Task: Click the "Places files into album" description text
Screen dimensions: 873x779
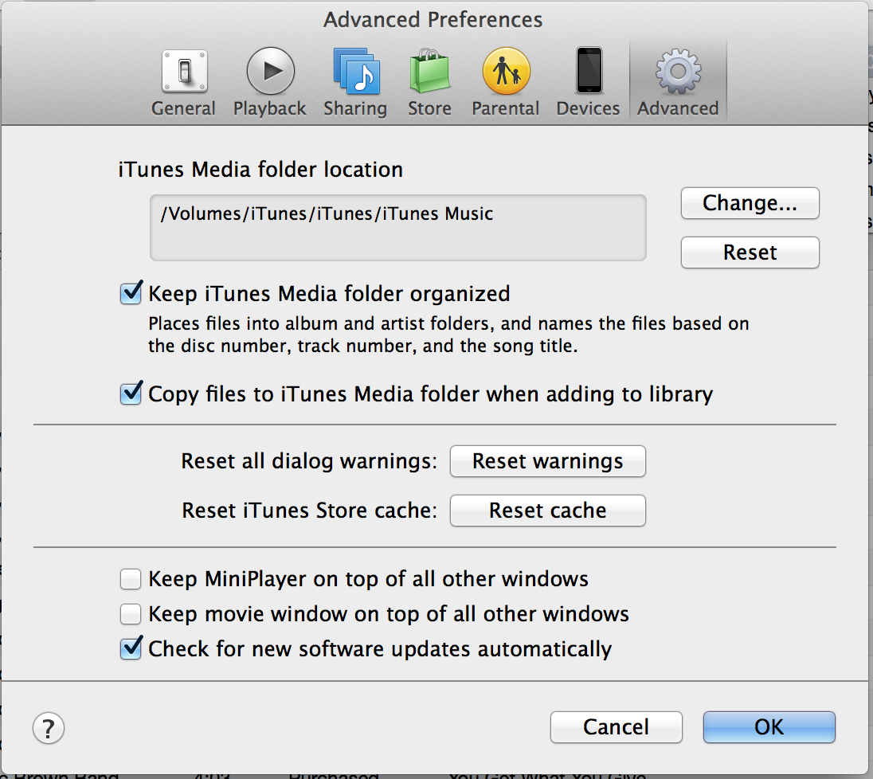Action: 448,335
